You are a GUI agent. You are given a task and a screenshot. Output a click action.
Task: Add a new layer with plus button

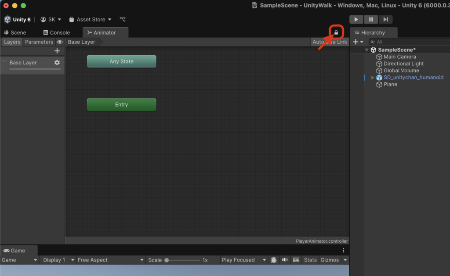tap(57, 51)
